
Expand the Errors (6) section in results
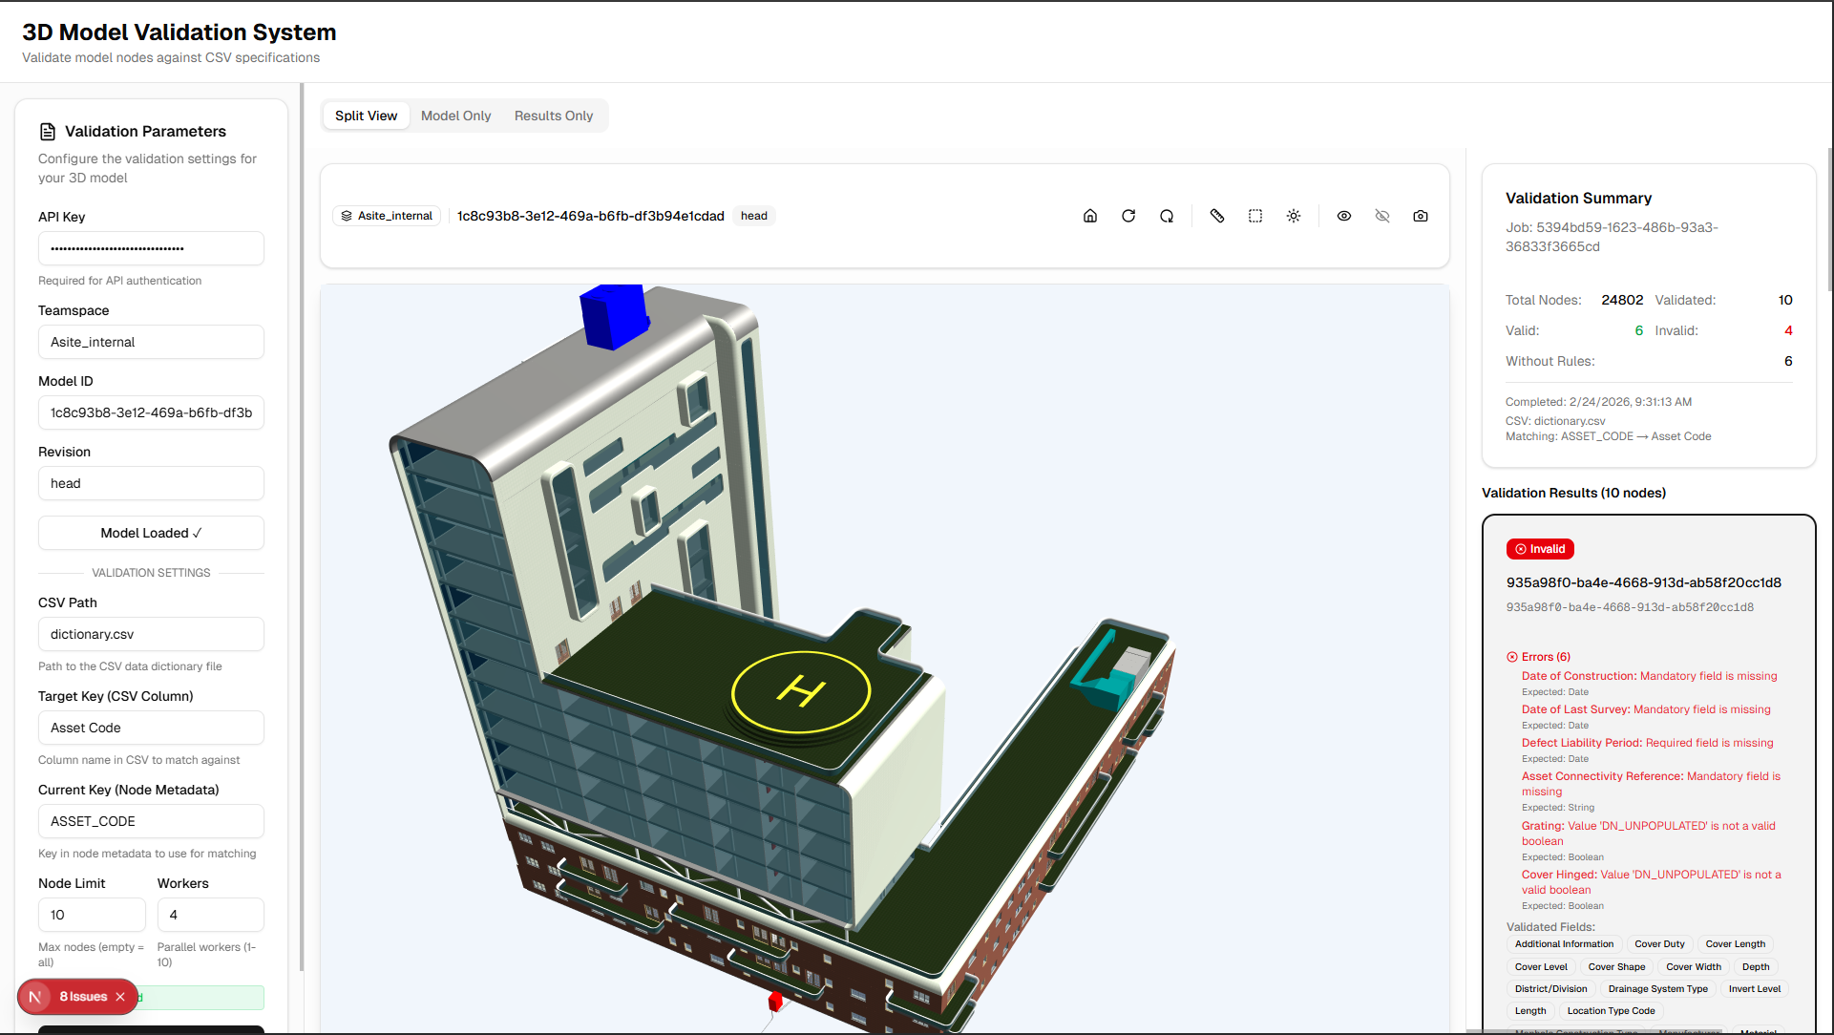tap(1538, 657)
